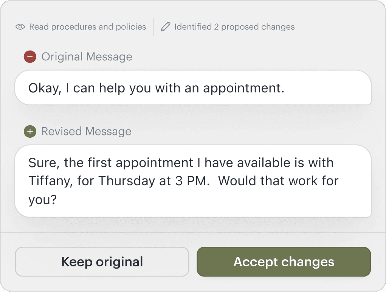Click the name "Tiffany" in the revised message
Image resolution: width=386 pixels, height=292 pixels.
point(50,181)
